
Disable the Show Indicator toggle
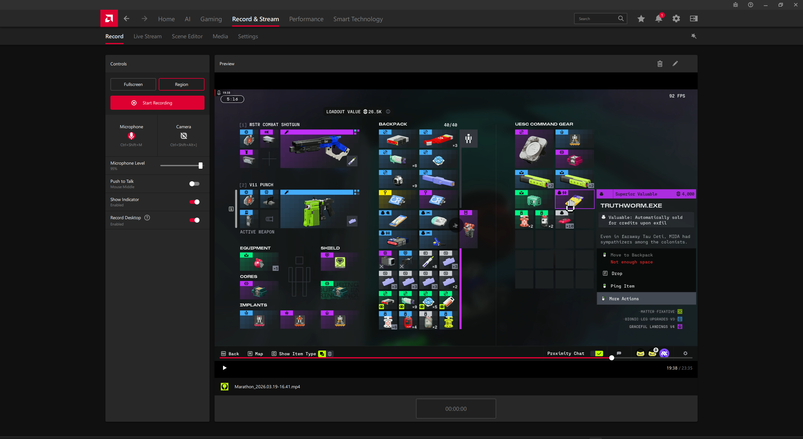(194, 202)
